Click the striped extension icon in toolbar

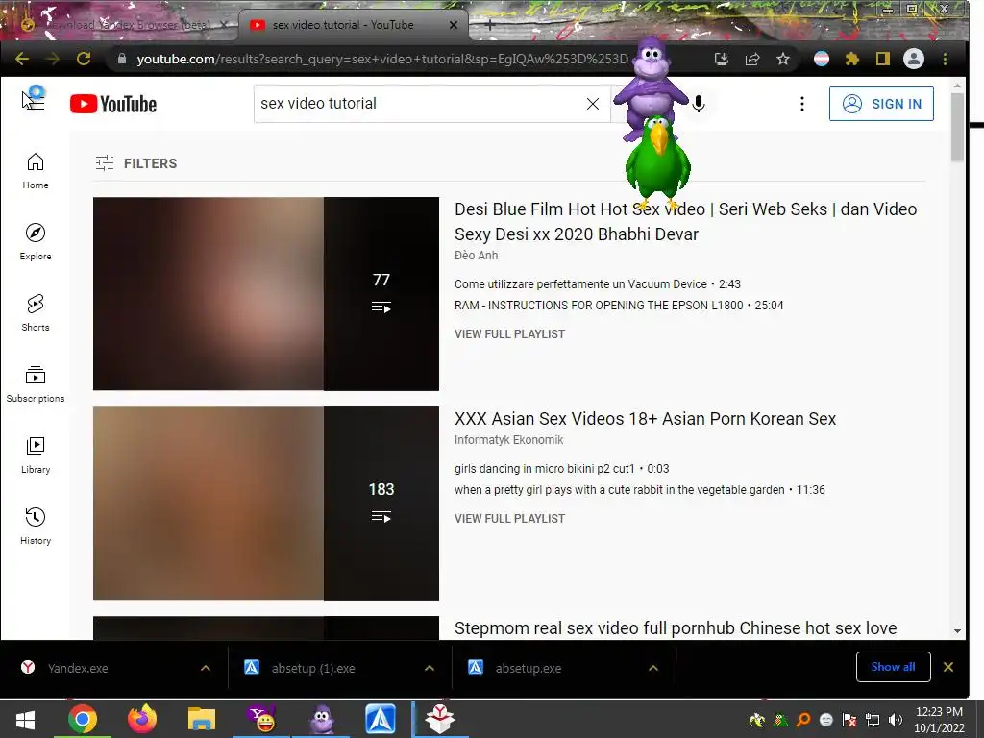tap(822, 59)
